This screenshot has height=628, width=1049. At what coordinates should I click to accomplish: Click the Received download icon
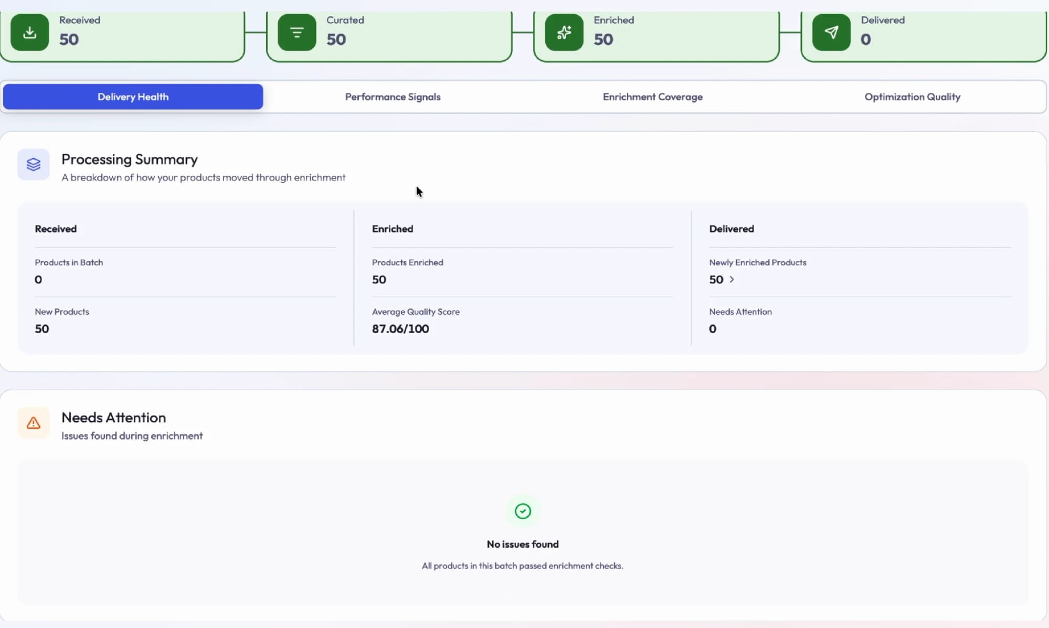(x=30, y=33)
